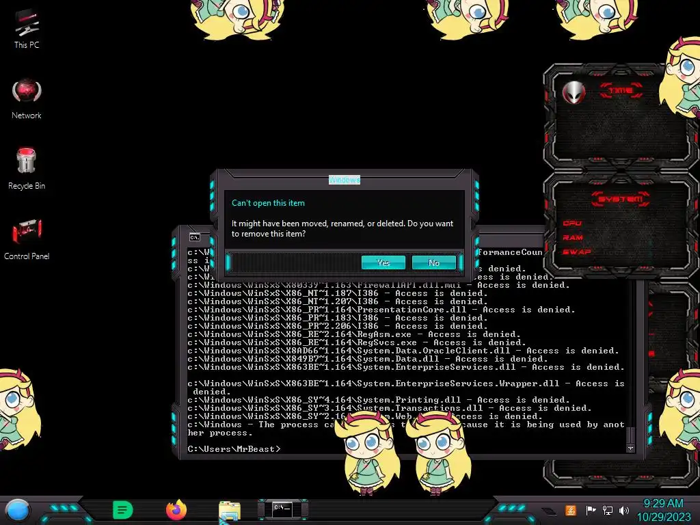Screen dimensions: 700x525
Task: Click the tray hidden icons striped indicator
Action: pos(549,511)
